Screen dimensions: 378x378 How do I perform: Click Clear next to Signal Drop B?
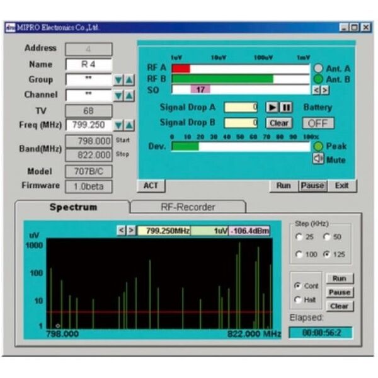pyautogui.click(x=278, y=123)
